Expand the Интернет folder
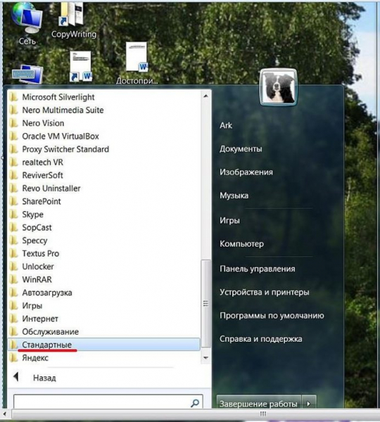Image resolution: width=380 pixels, height=422 pixels. [104, 319]
